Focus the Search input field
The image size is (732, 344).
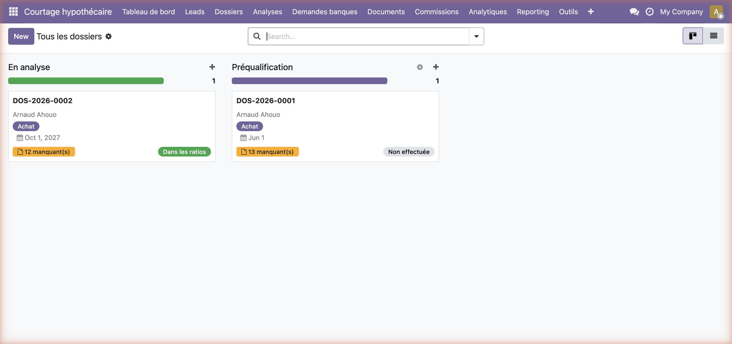click(x=367, y=36)
